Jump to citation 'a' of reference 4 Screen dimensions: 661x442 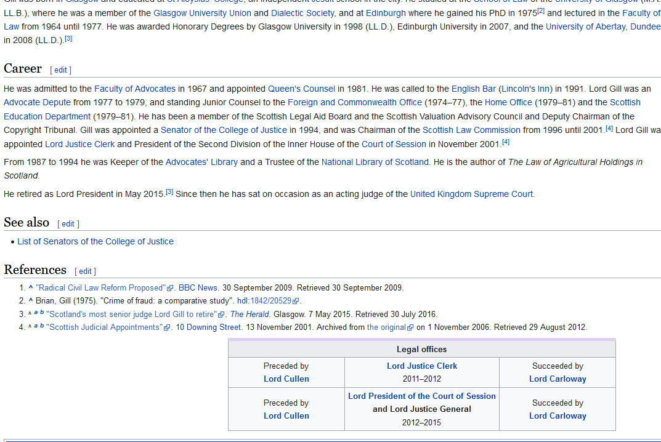(x=36, y=326)
